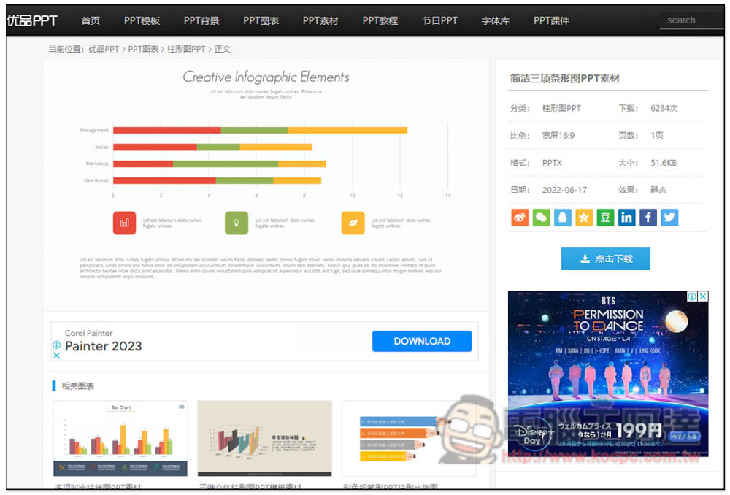Select the format value PPTX

point(552,163)
